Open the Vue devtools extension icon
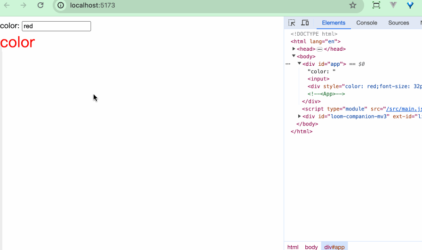The image size is (422, 250). 393,5
